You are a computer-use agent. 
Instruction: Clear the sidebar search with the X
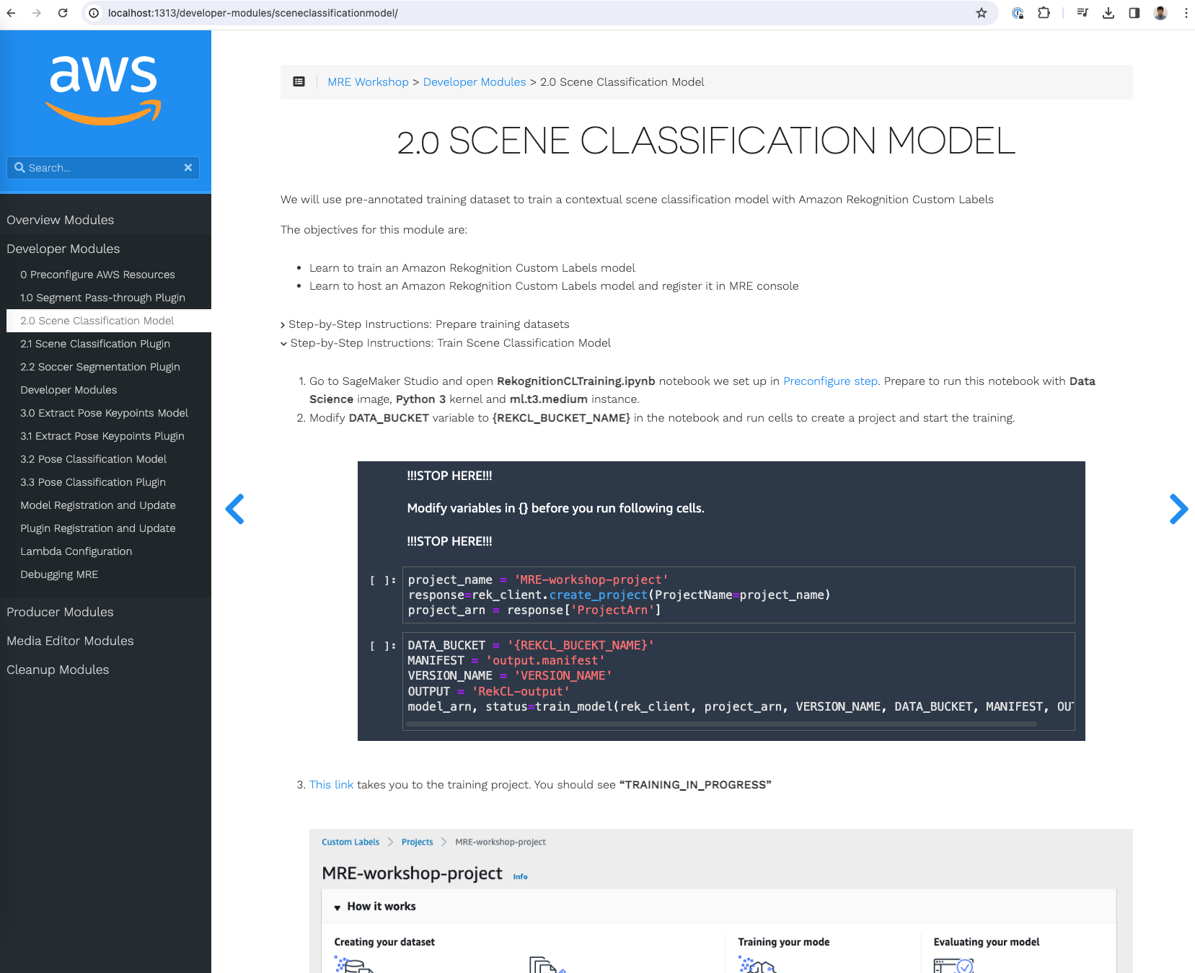tap(188, 167)
